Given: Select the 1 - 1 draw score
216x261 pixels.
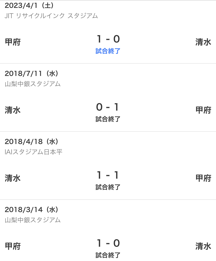Looking at the screenshot, I should 108,175.
